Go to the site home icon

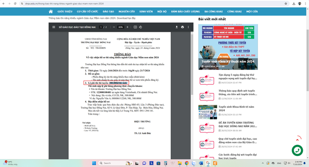[51, 11]
